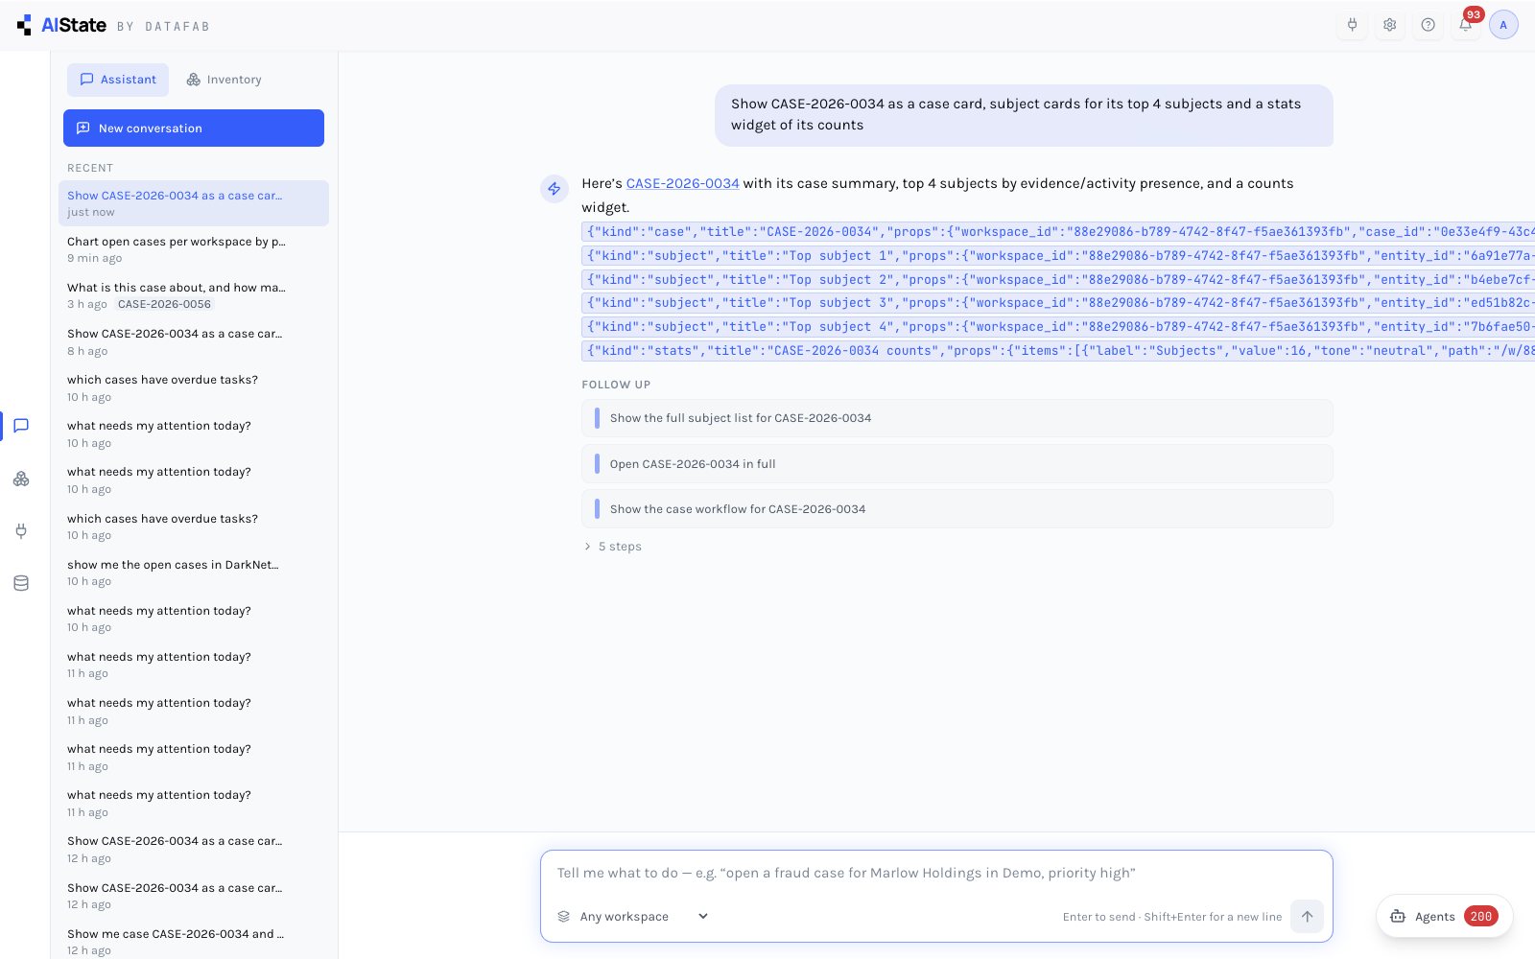Click the Top subject 1 JSON line
This screenshot has height=959, width=1535.
point(1058,256)
